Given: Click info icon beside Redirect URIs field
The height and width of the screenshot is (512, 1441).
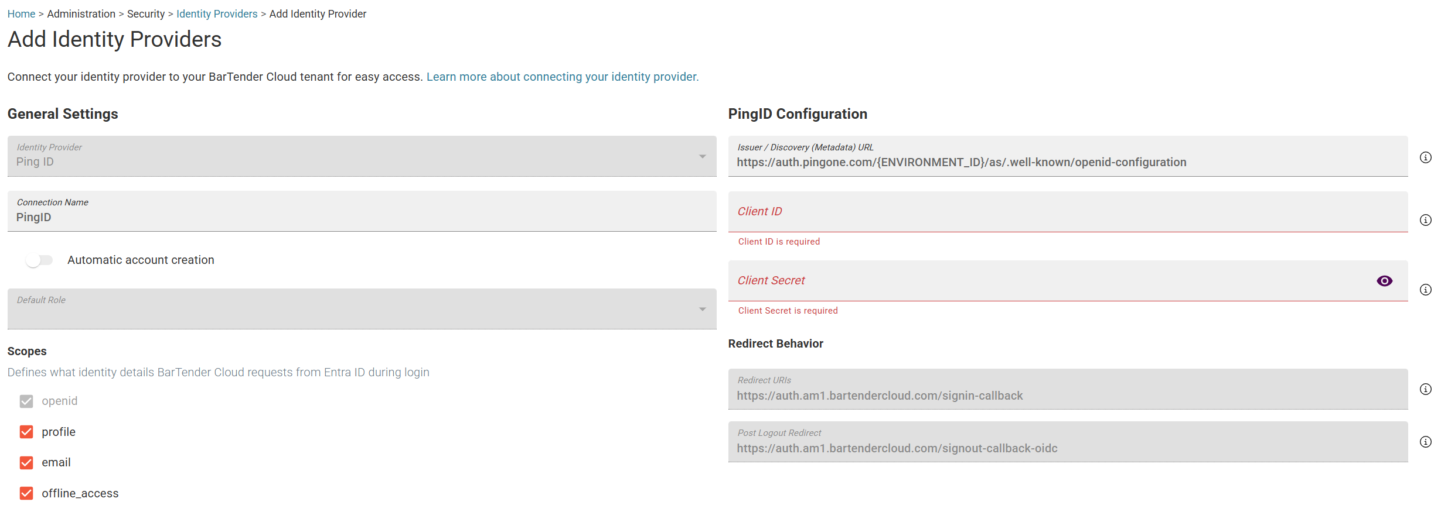Looking at the screenshot, I should tap(1425, 389).
